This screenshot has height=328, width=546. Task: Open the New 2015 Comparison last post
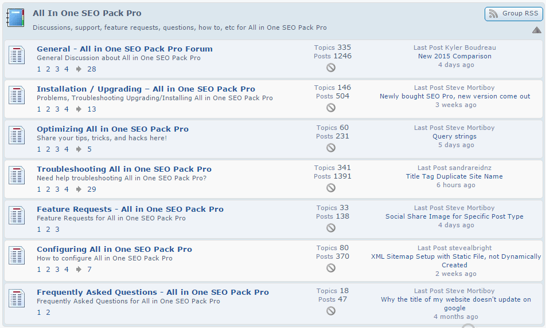pos(454,56)
